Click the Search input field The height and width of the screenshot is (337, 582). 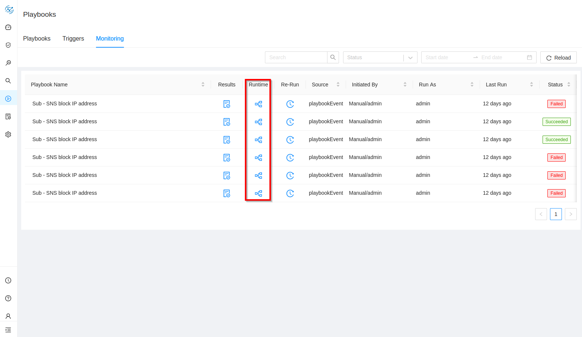coord(296,57)
